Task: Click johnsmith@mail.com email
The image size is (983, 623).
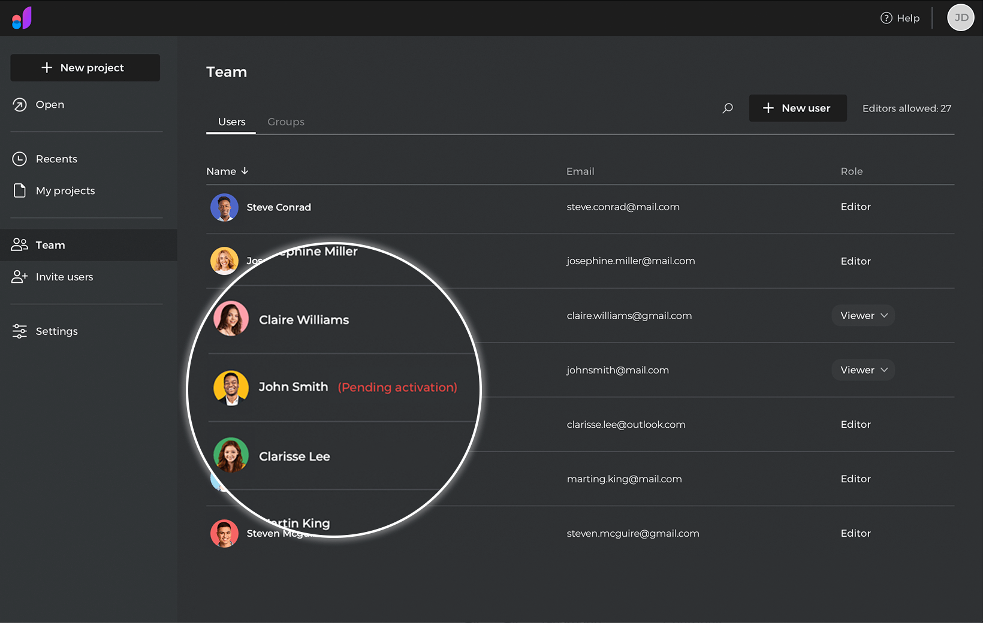Action: tap(617, 370)
